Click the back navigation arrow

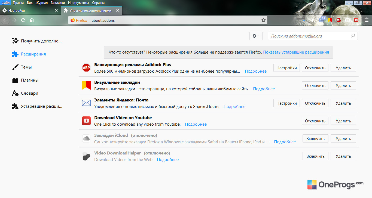pos(5,20)
